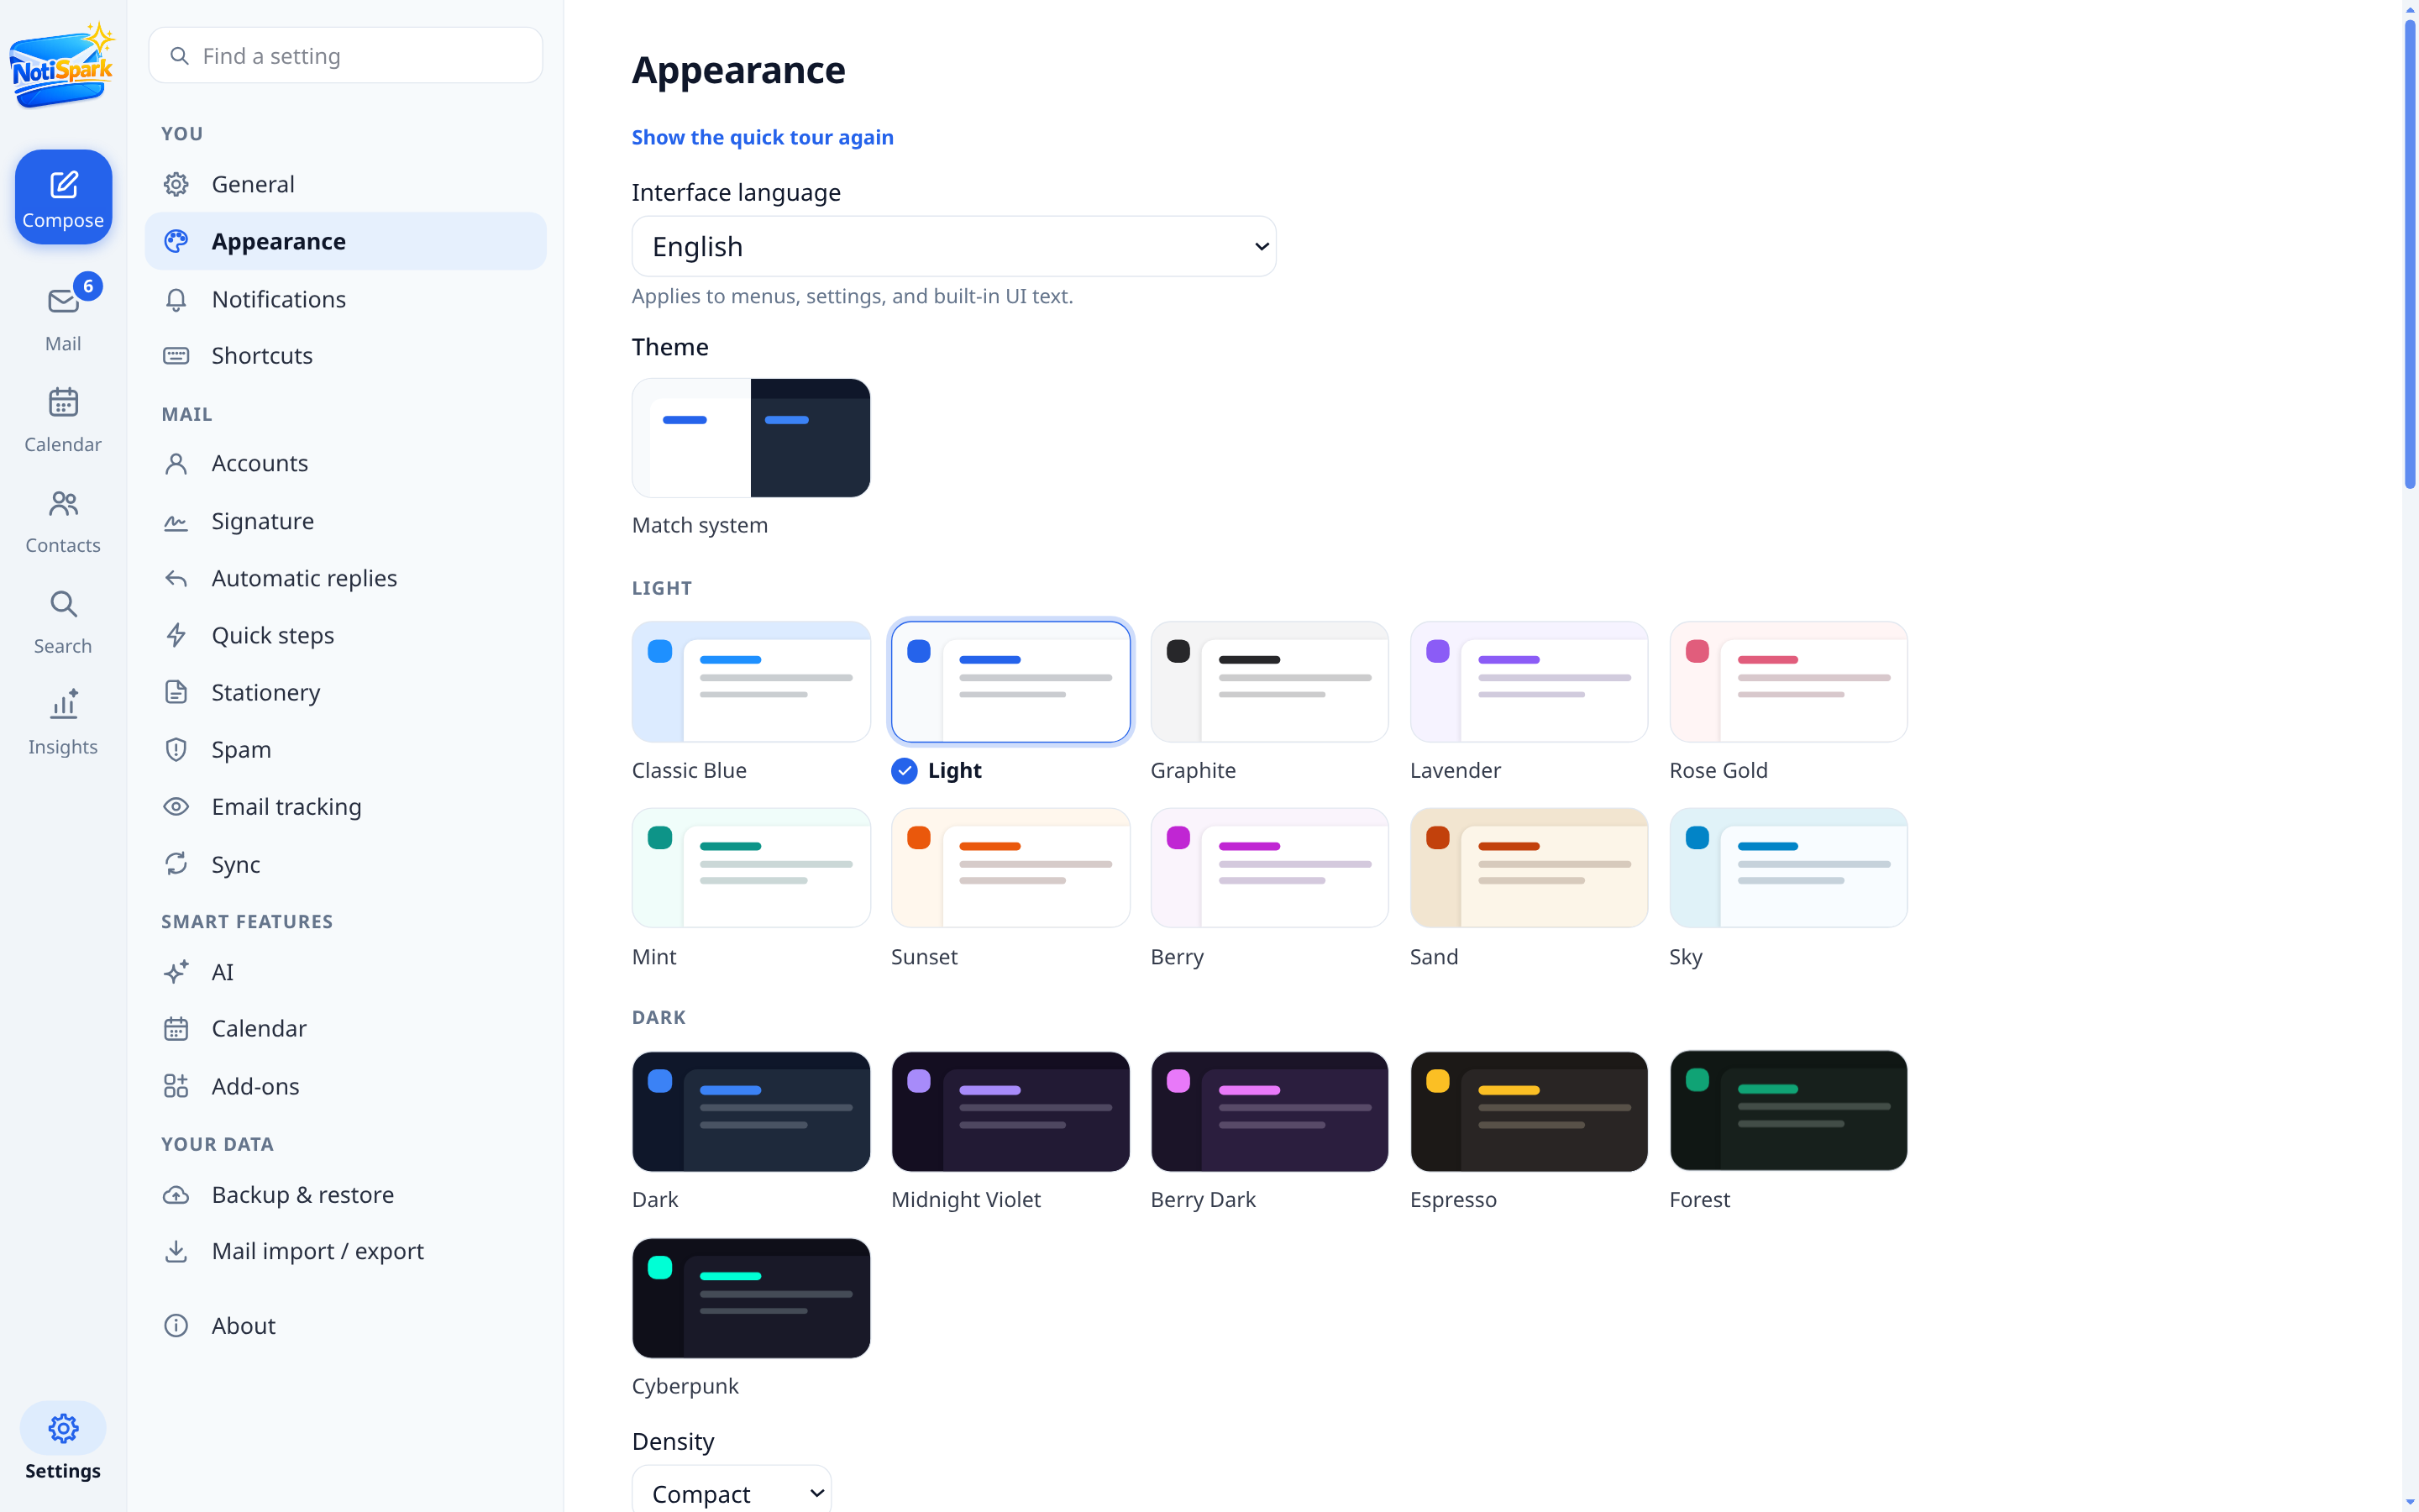
Task: Click the sparkle icon next to AI
Action: (176, 972)
